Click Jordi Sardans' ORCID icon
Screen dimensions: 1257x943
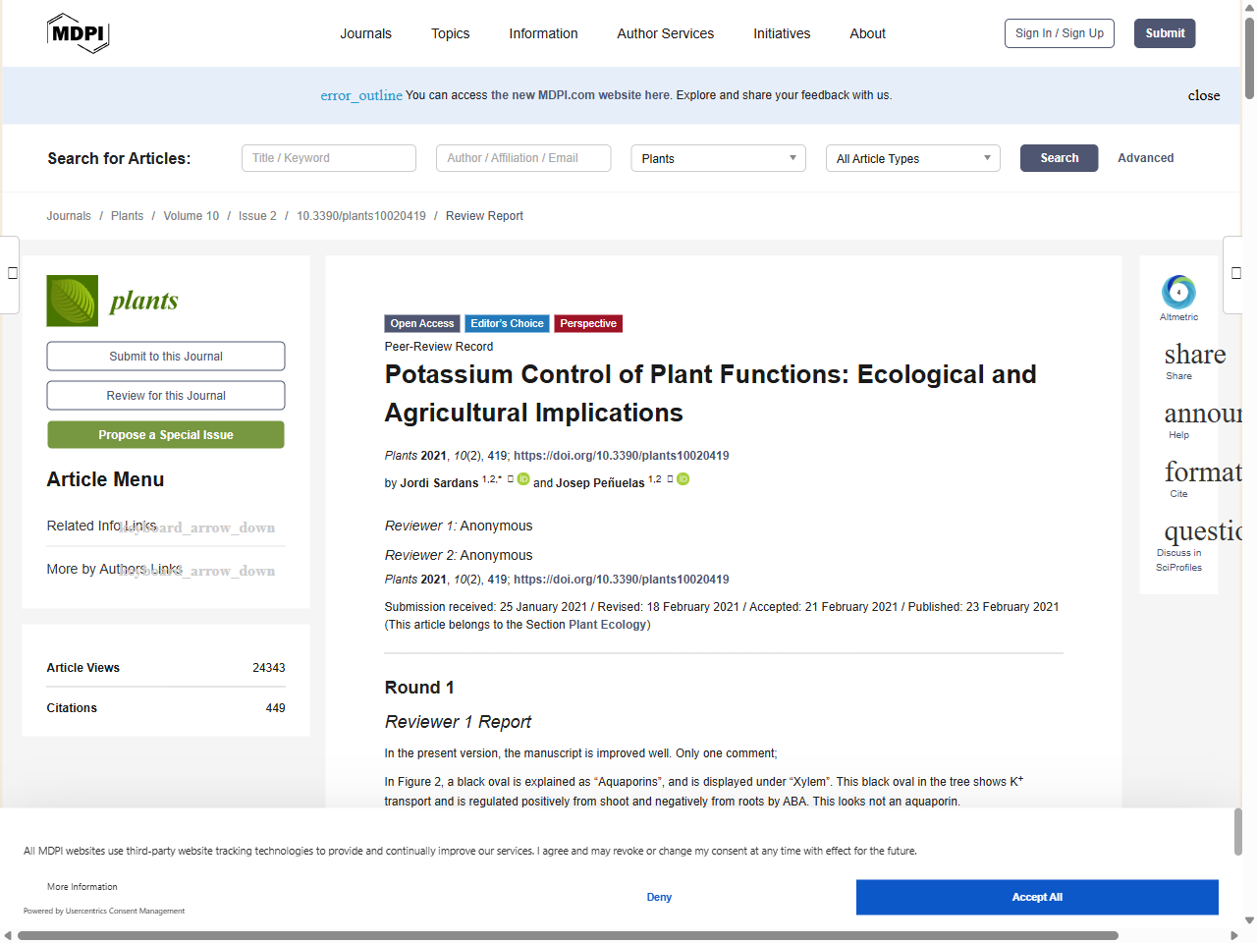coord(523,479)
